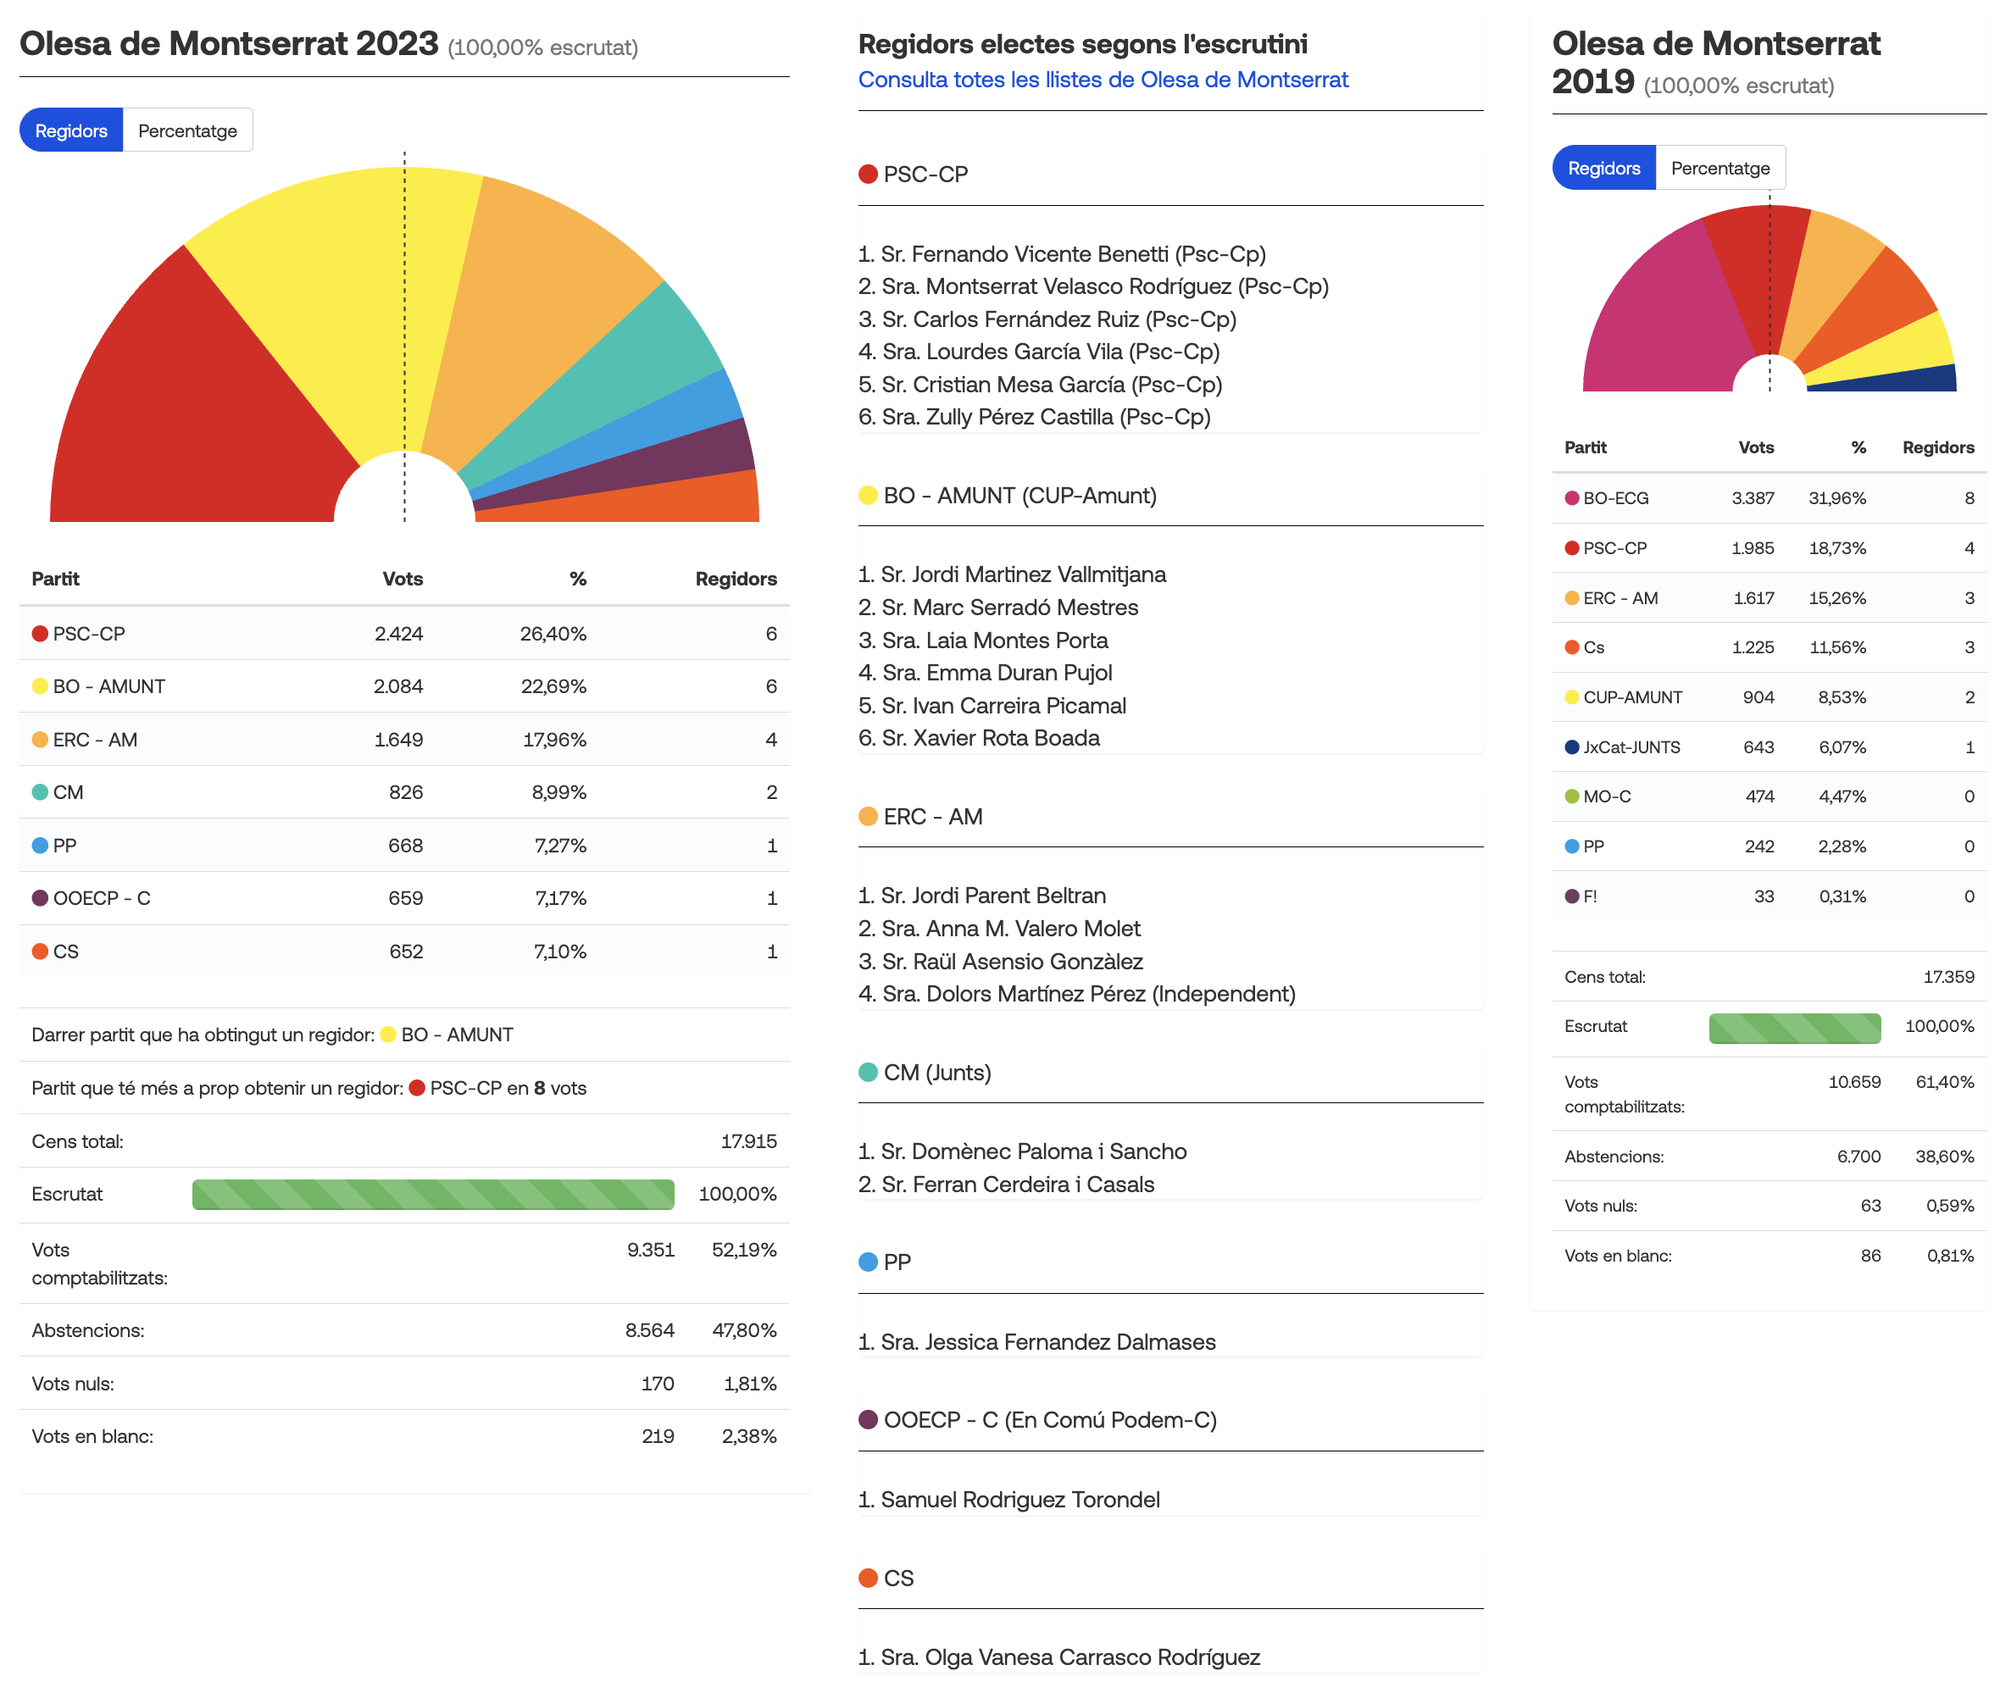Select councillor Sra. Jessica Fernandez Dalmases

(1036, 1342)
